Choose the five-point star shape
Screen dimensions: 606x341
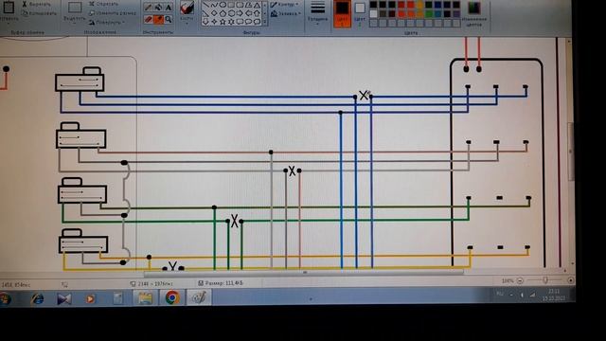pyautogui.click(x=223, y=22)
